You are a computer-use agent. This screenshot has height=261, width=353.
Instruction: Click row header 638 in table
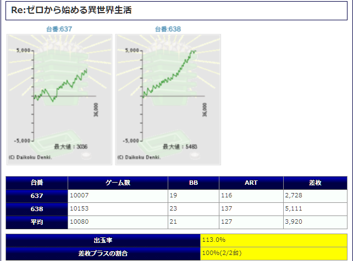pos(37,209)
